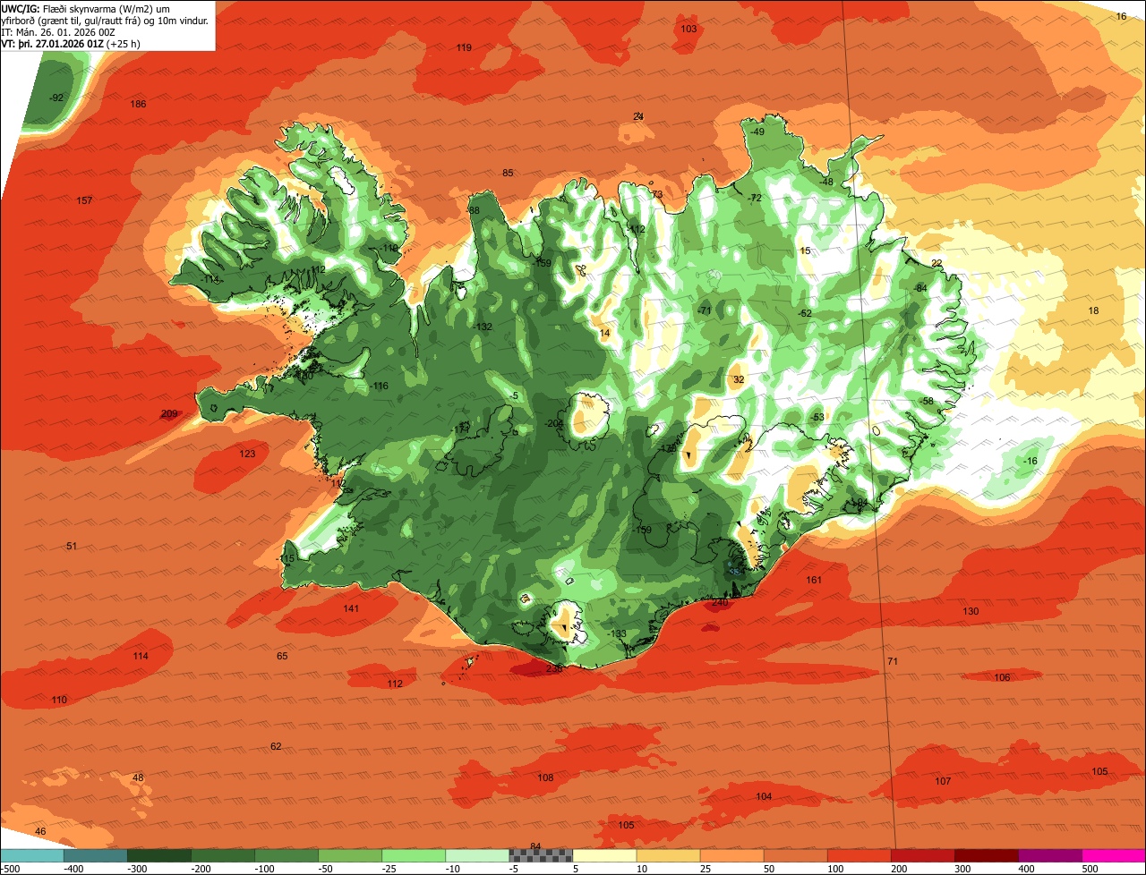1146x875 pixels.
Task: Click the map value '-58' in eastern Iceland
Action: tap(927, 401)
